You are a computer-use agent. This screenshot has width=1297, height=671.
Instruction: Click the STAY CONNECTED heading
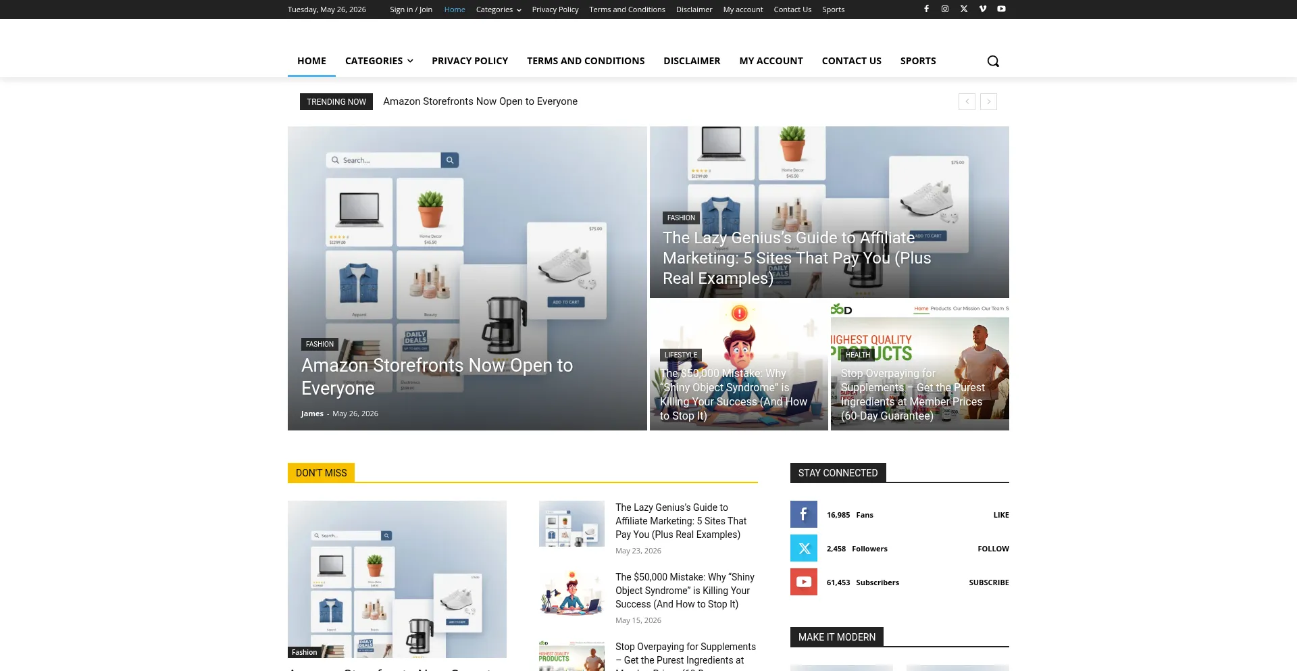[838, 473]
